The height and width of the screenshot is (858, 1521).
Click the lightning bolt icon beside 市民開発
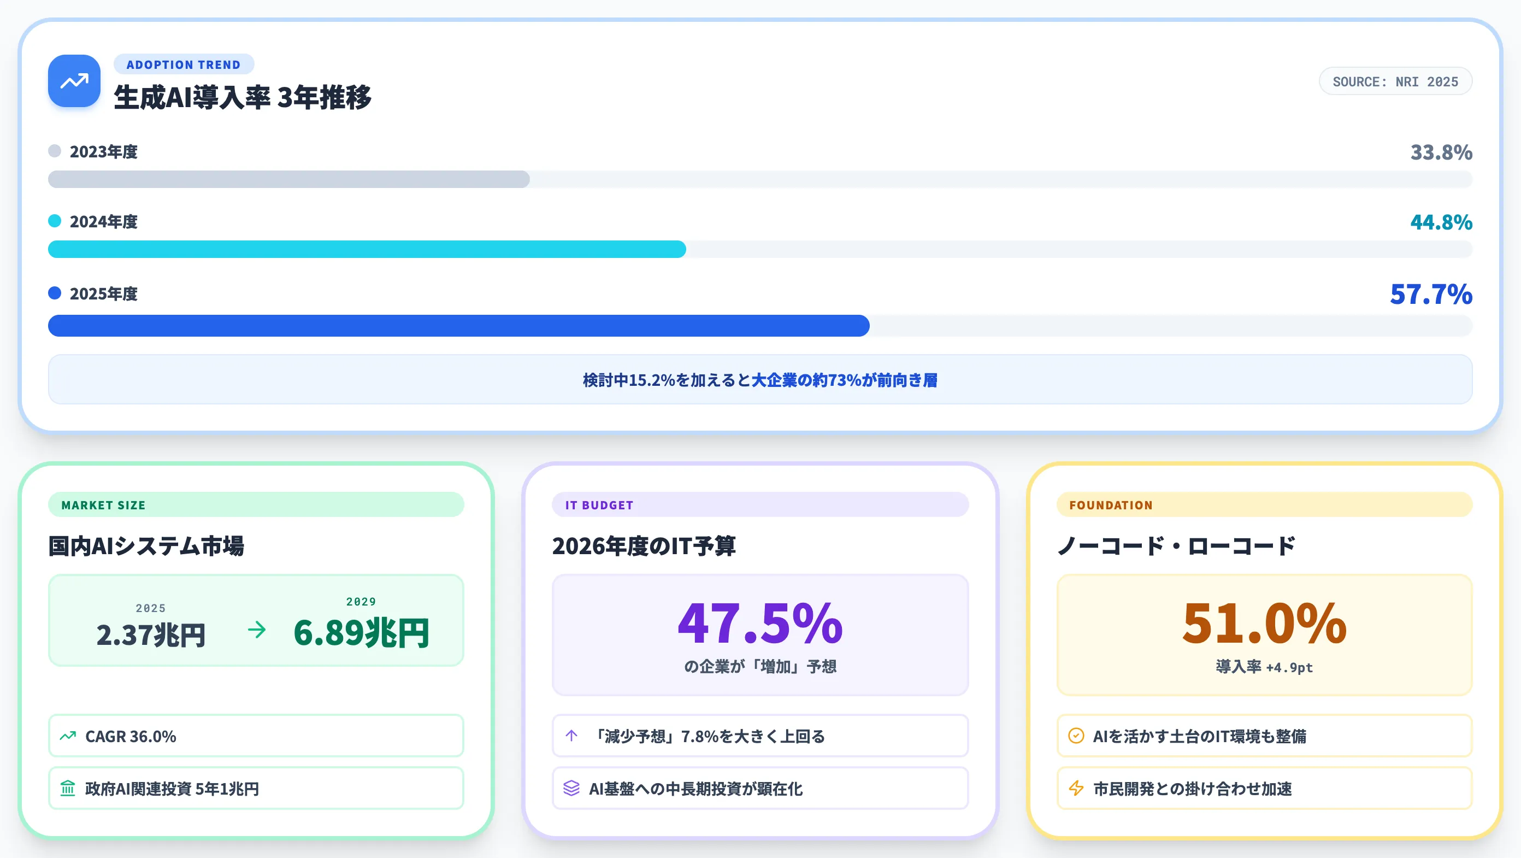pyautogui.click(x=1076, y=788)
